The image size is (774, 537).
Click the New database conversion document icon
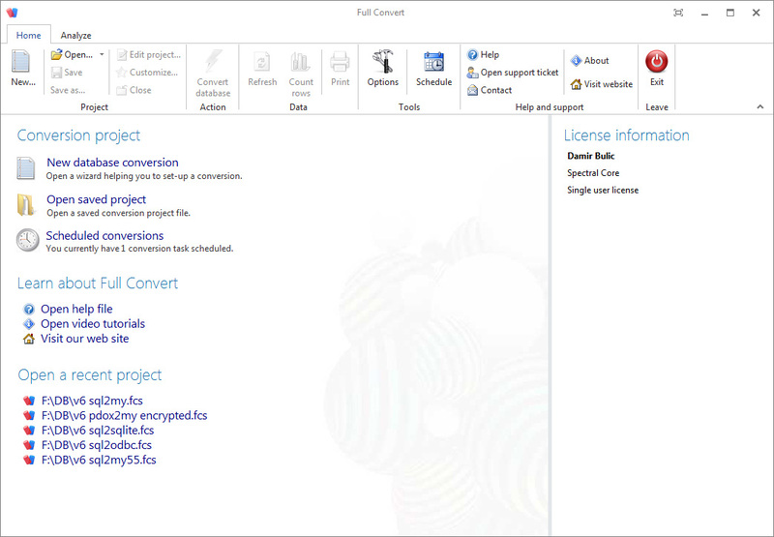[x=26, y=168]
